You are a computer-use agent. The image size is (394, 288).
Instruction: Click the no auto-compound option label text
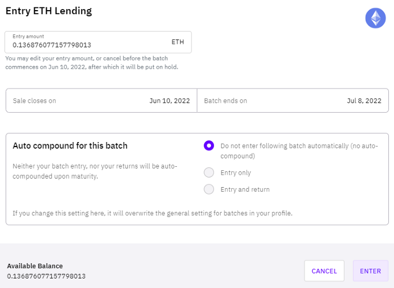[x=299, y=151]
